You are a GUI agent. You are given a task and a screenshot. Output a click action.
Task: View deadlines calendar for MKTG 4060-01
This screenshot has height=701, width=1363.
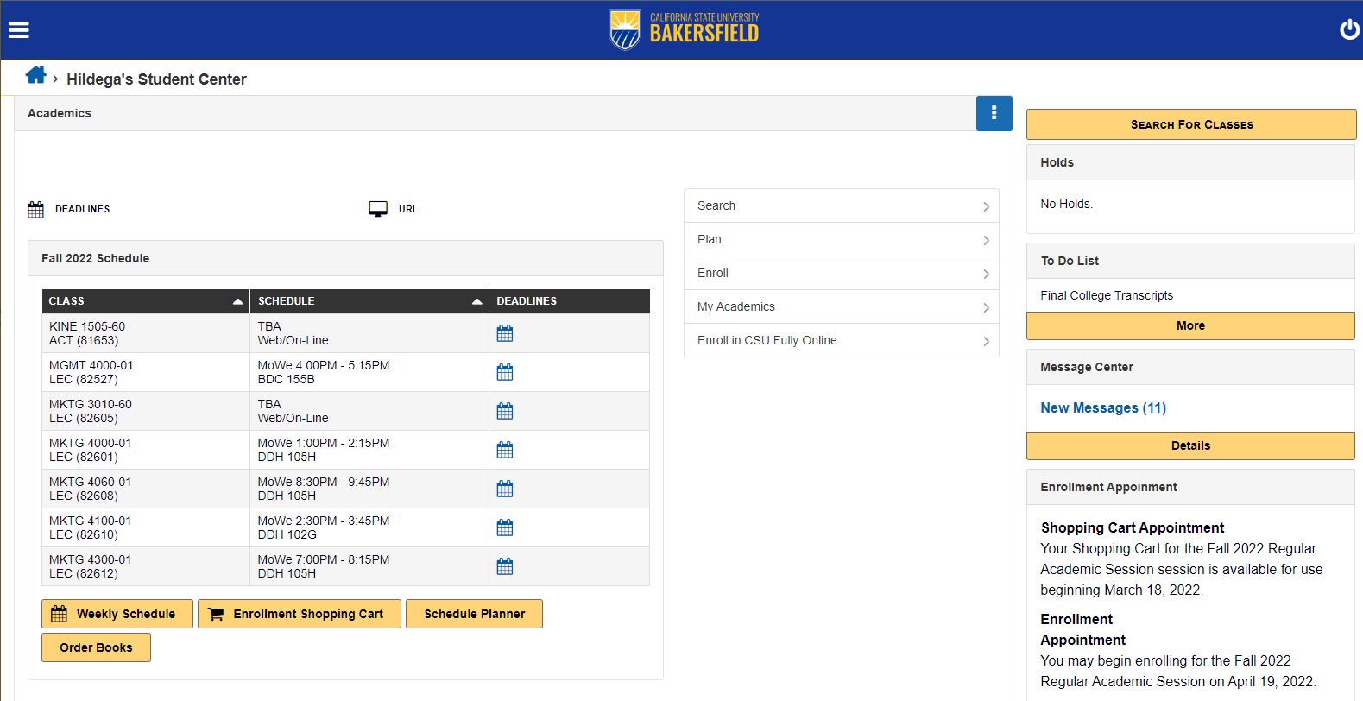click(505, 489)
